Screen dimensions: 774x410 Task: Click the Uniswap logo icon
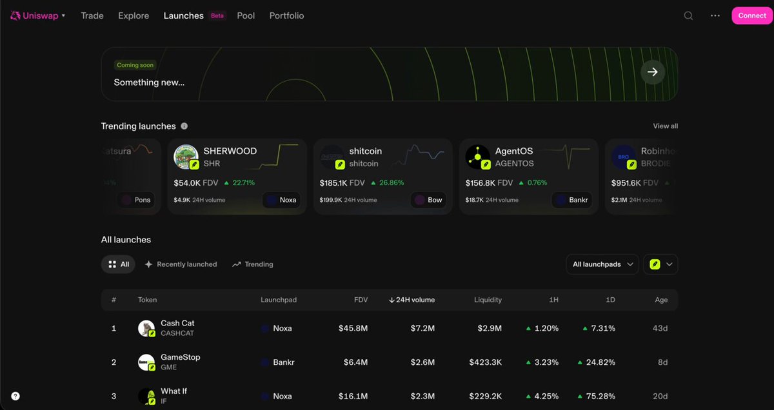[15, 15]
